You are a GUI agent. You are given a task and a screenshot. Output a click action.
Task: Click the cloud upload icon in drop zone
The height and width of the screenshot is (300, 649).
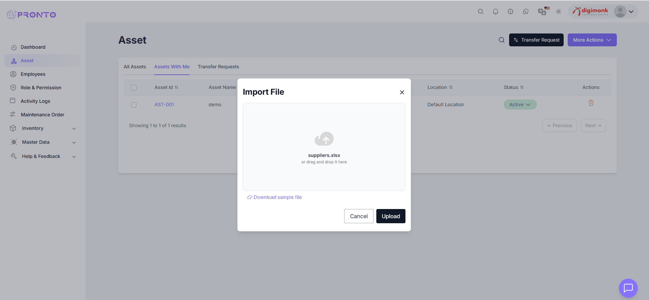(324, 139)
